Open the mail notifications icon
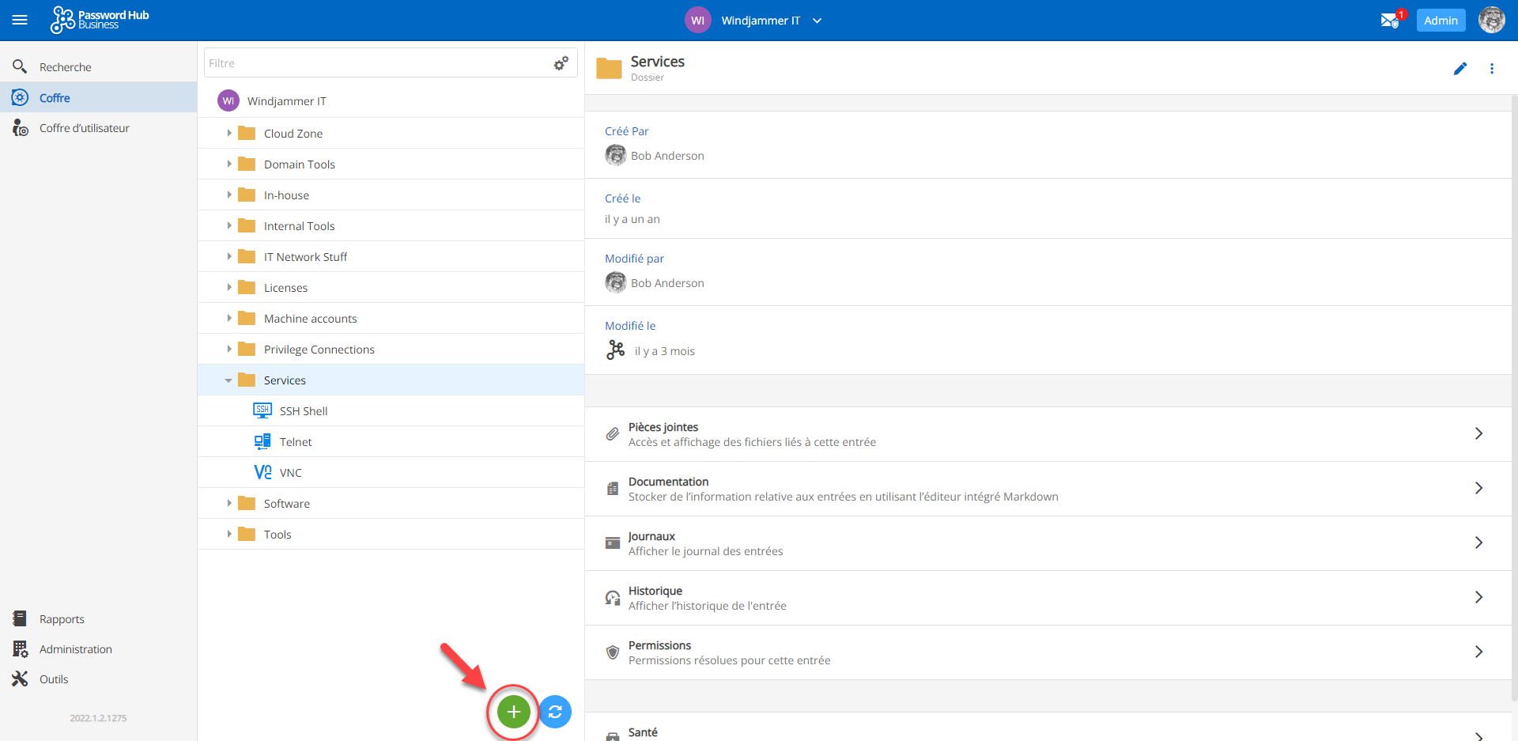 click(1389, 21)
